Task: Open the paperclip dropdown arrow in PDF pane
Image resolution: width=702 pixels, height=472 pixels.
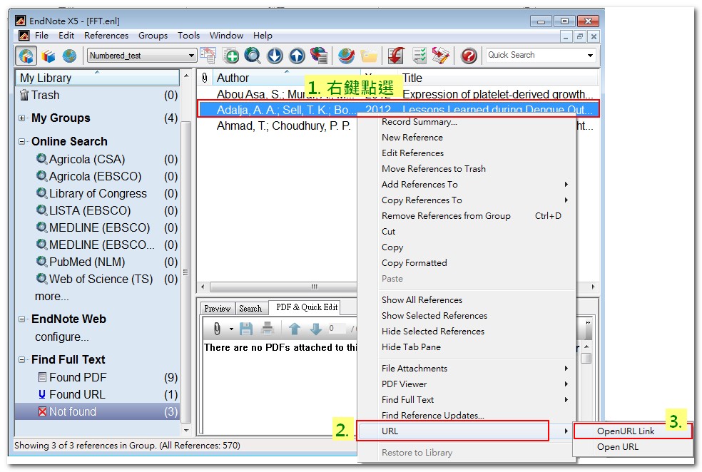Action: (231, 329)
